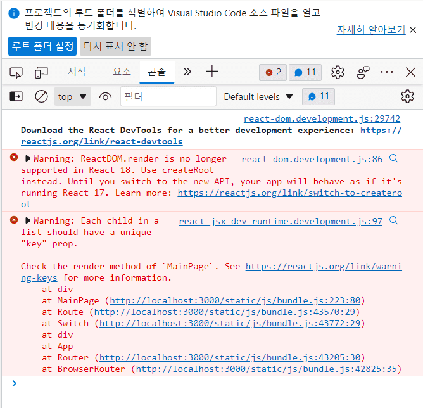Screen dimensions: 423x408
Task: Expand the ReactDOM.render warning message
Action: coord(27,158)
